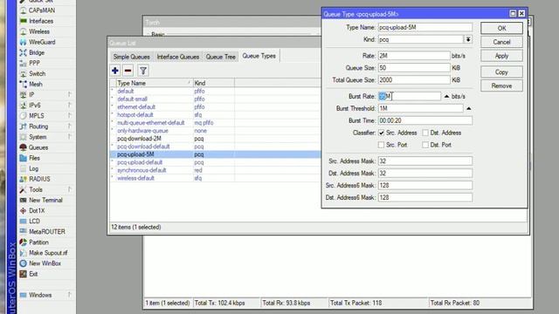Select the synchronous-default row
The width and height of the screenshot is (559, 314).
(216, 170)
